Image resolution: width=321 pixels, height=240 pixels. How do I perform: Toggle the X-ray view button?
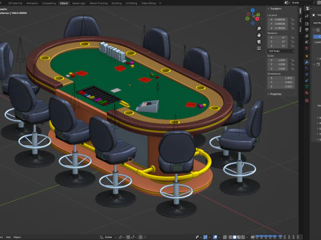[x=225, y=237]
